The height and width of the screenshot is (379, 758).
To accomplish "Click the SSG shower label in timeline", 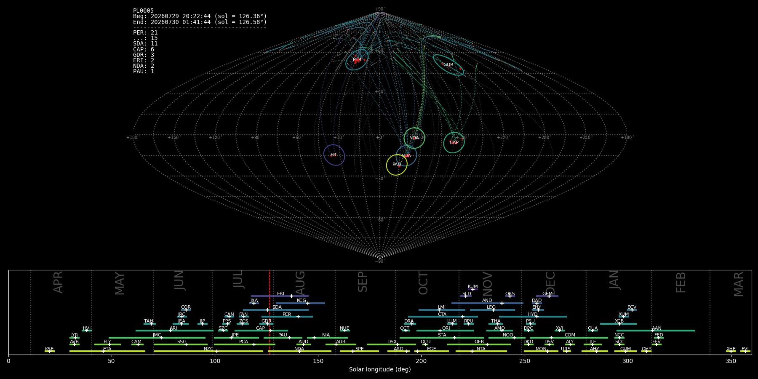I will (x=181, y=342).
